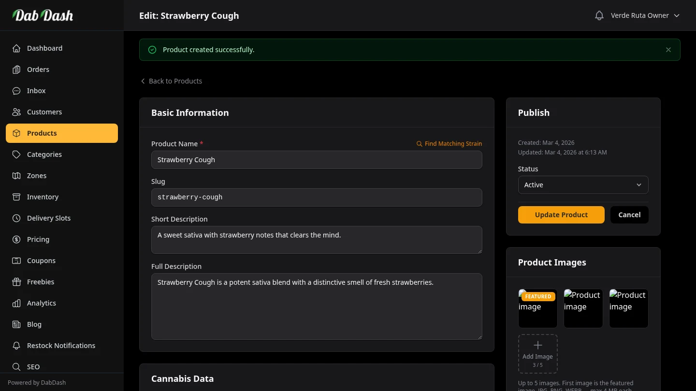The height and width of the screenshot is (391, 696).
Task: Select the Inbox chat icon
Action: tap(16, 91)
